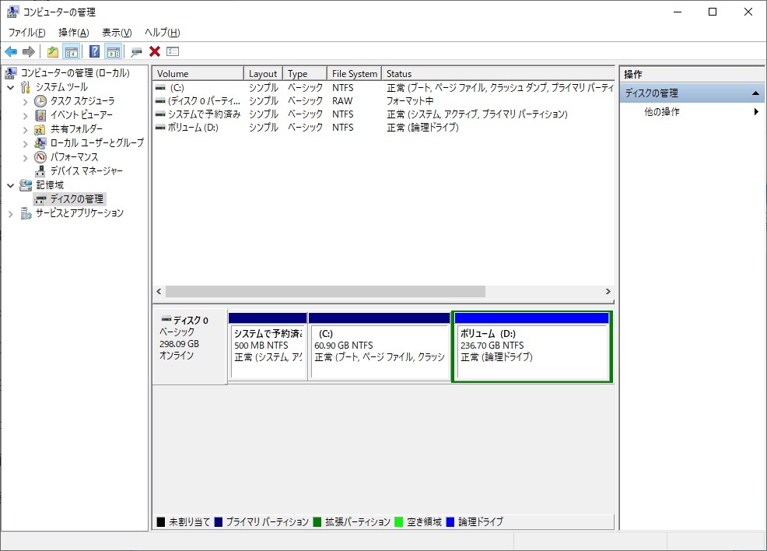Click the ディスク 0 disk label panel
The width and height of the screenshot is (767, 551).
click(x=190, y=346)
